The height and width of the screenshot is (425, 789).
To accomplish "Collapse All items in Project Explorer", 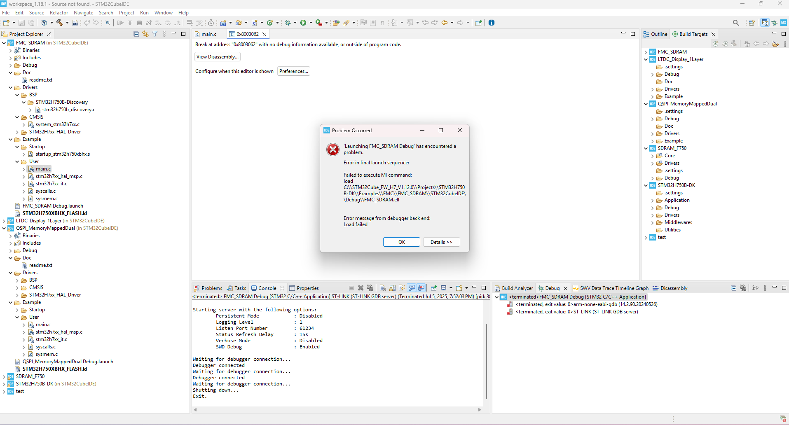I will pos(136,34).
